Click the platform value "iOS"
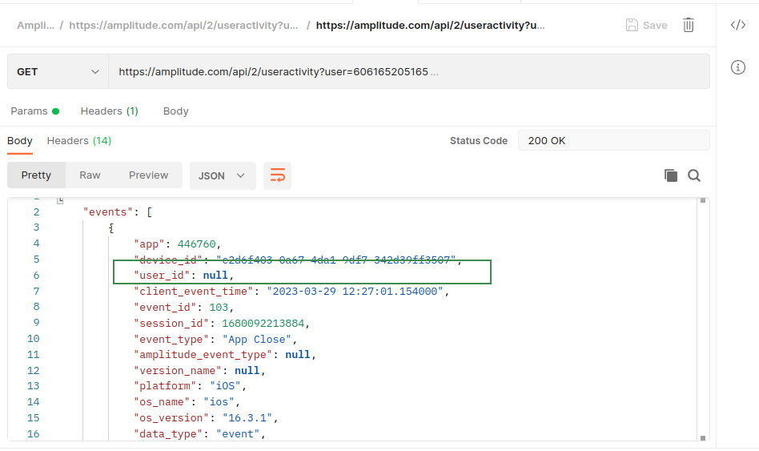The height and width of the screenshot is (451, 759). point(225,385)
